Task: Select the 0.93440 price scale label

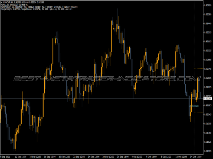Action: pyautogui.click(x=208, y=23)
